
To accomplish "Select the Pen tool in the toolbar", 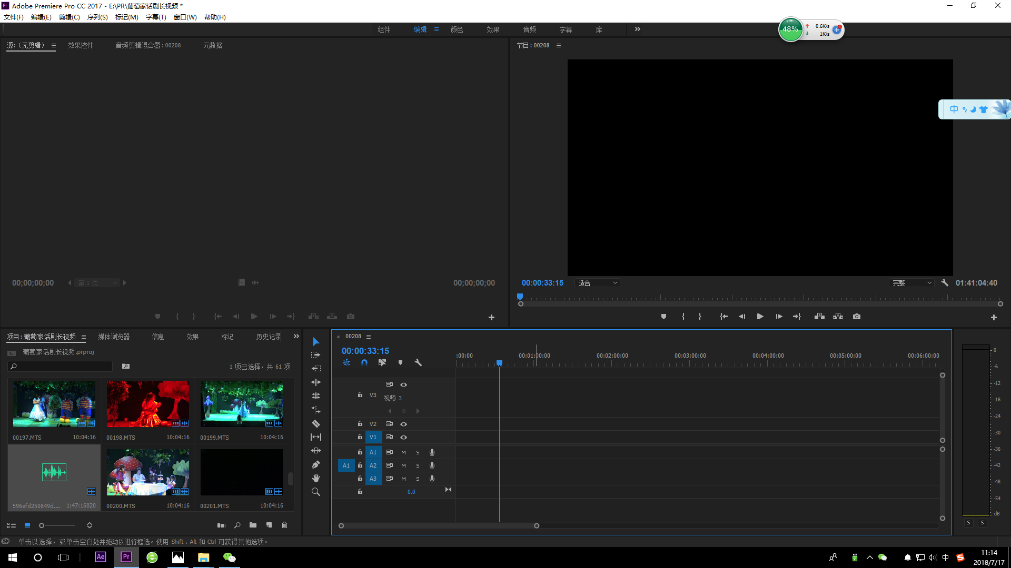I will [x=316, y=464].
